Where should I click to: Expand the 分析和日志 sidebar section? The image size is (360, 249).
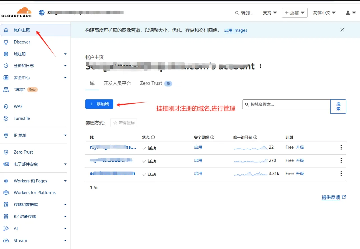click(65, 66)
